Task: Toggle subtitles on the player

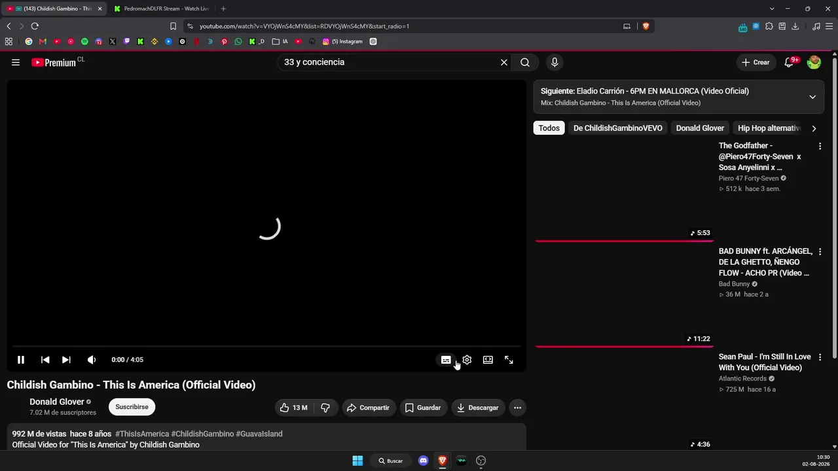Action: pos(446,360)
